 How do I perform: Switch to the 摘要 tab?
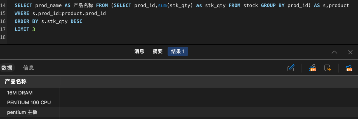tap(157, 51)
